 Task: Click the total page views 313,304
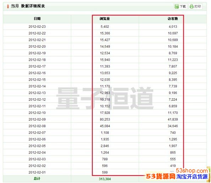click(x=105, y=179)
